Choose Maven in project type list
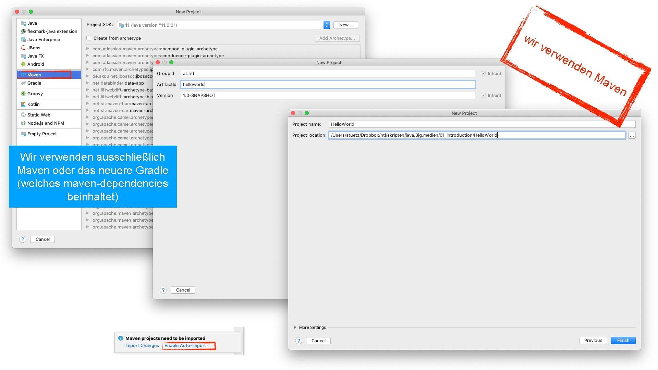The image size is (658, 370). pos(49,75)
